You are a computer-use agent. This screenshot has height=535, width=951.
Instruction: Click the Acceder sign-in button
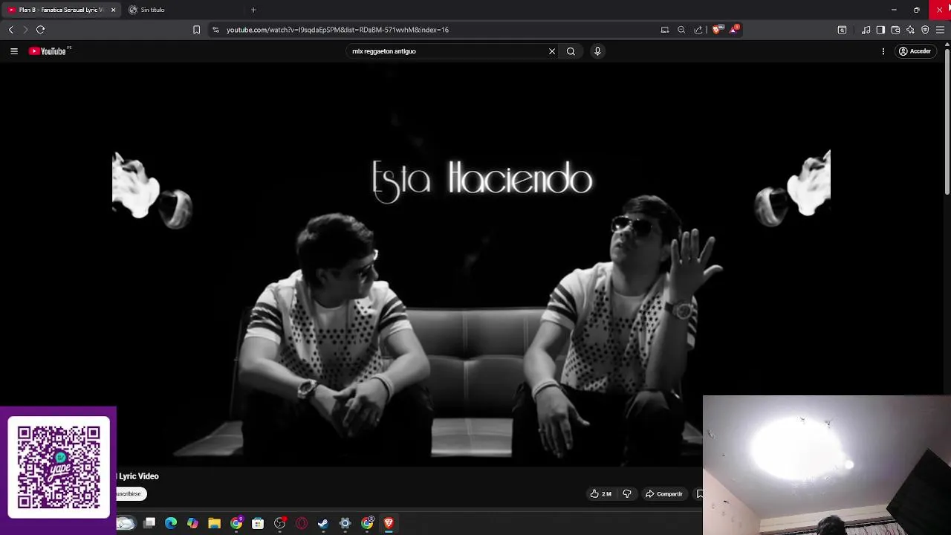pos(915,51)
